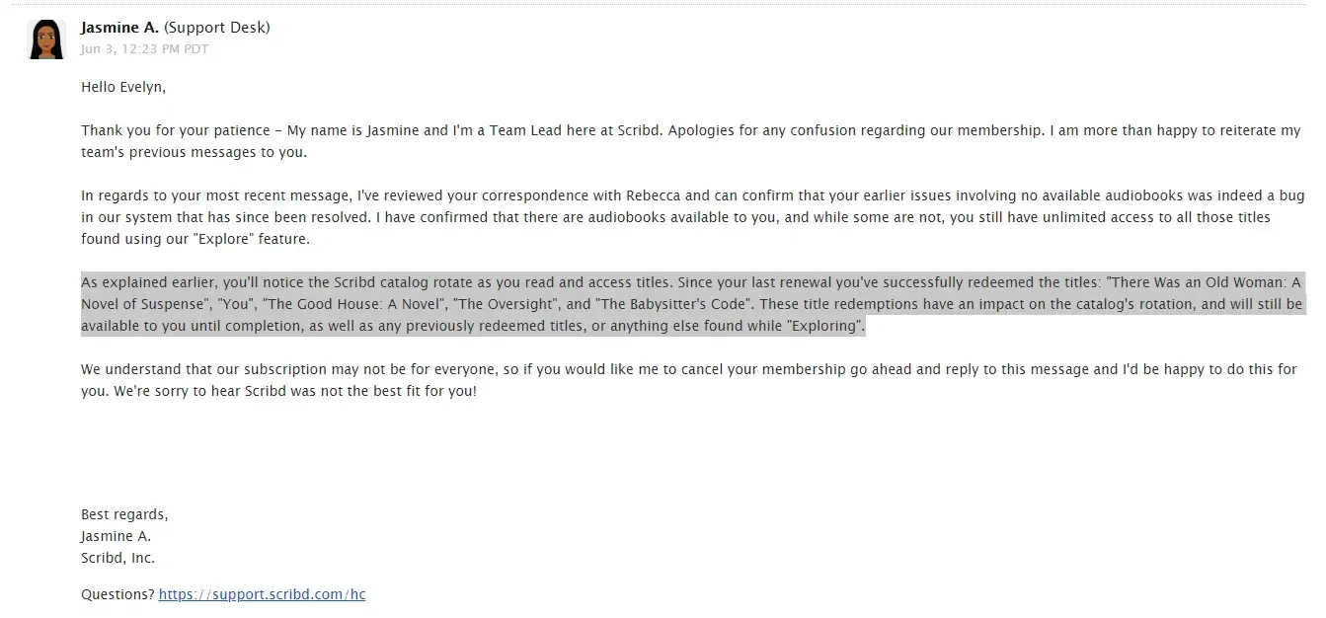
Task: Click "There Was an Old Woman" title text
Action: 1194,282
